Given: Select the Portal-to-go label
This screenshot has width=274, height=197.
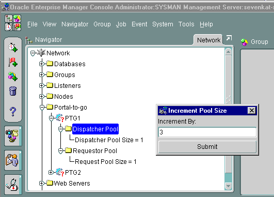Looking at the screenshot, I should [71, 108].
